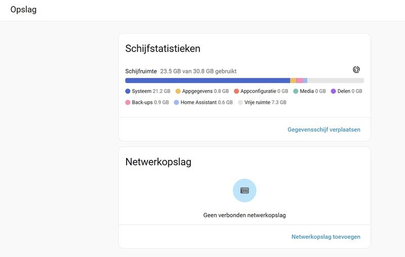Viewport: 405px width, 257px height.
Task: Click the yellow Appgegevens legend dot
Action: pyautogui.click(x=178, y=91)
